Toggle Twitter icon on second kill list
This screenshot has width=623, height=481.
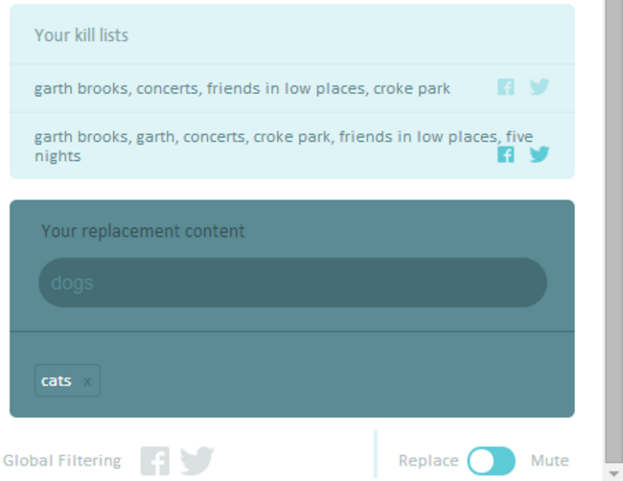[x=540, y=154]
